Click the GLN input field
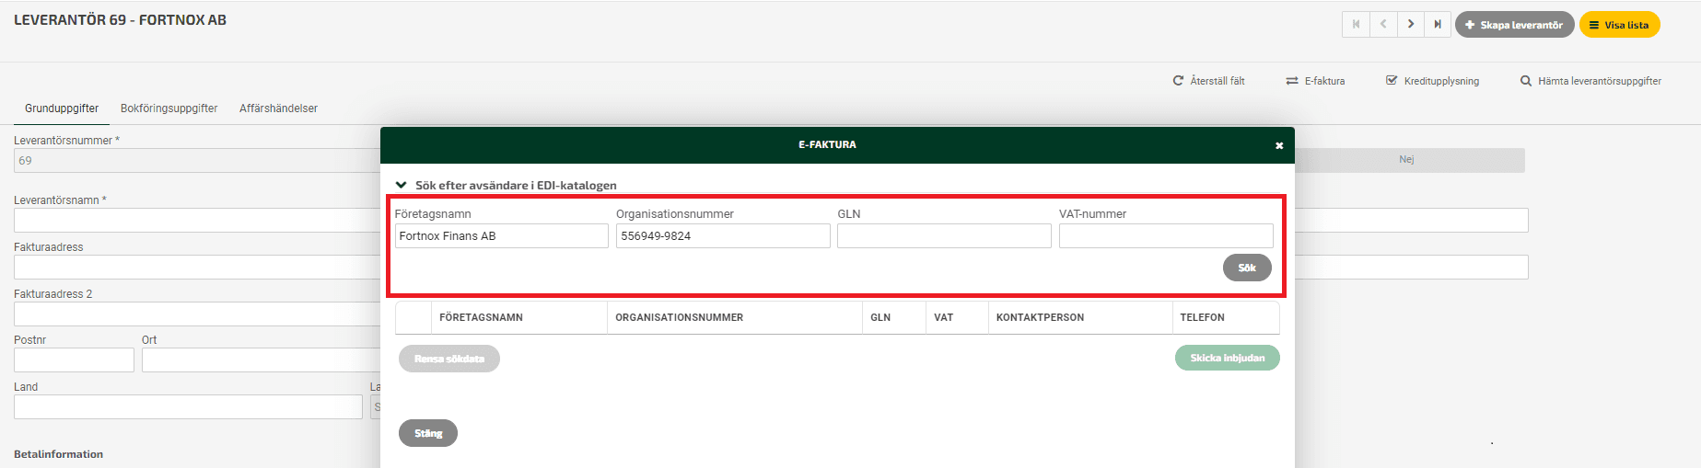 tap(944, 236)
